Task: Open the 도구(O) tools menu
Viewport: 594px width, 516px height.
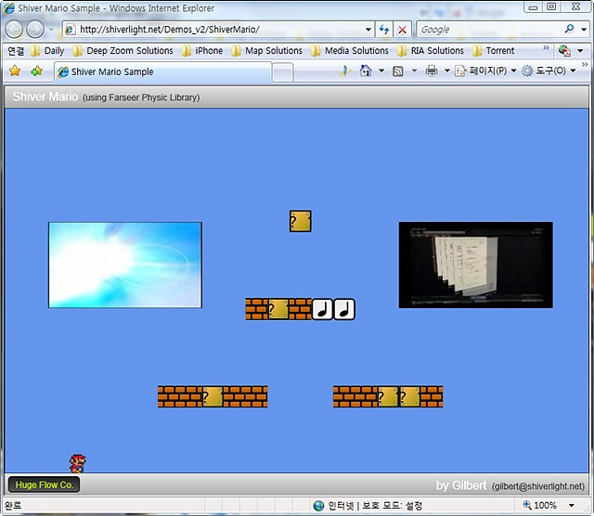Action: tap(549, 71)
